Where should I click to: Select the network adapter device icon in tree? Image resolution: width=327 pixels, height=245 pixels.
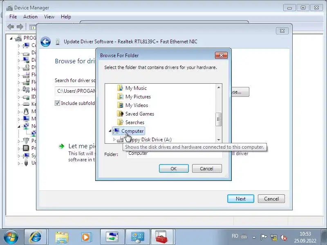point(34,134)
